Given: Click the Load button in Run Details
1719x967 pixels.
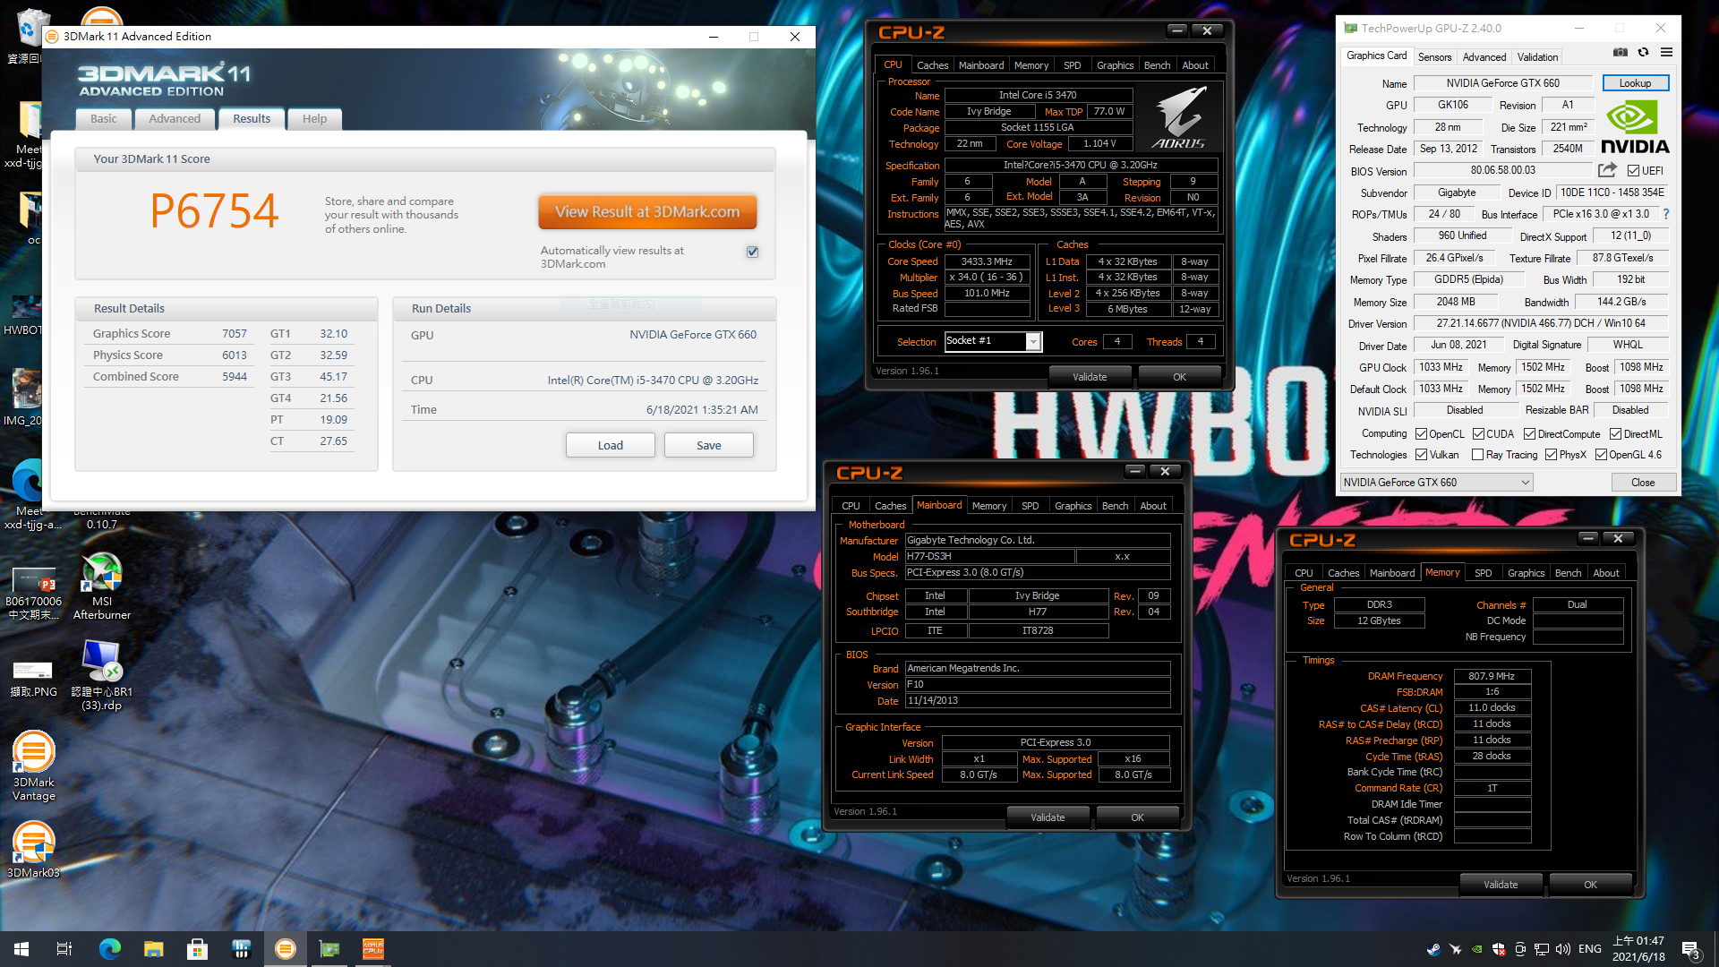Looking at the screenshot, I should coord(611,446).
